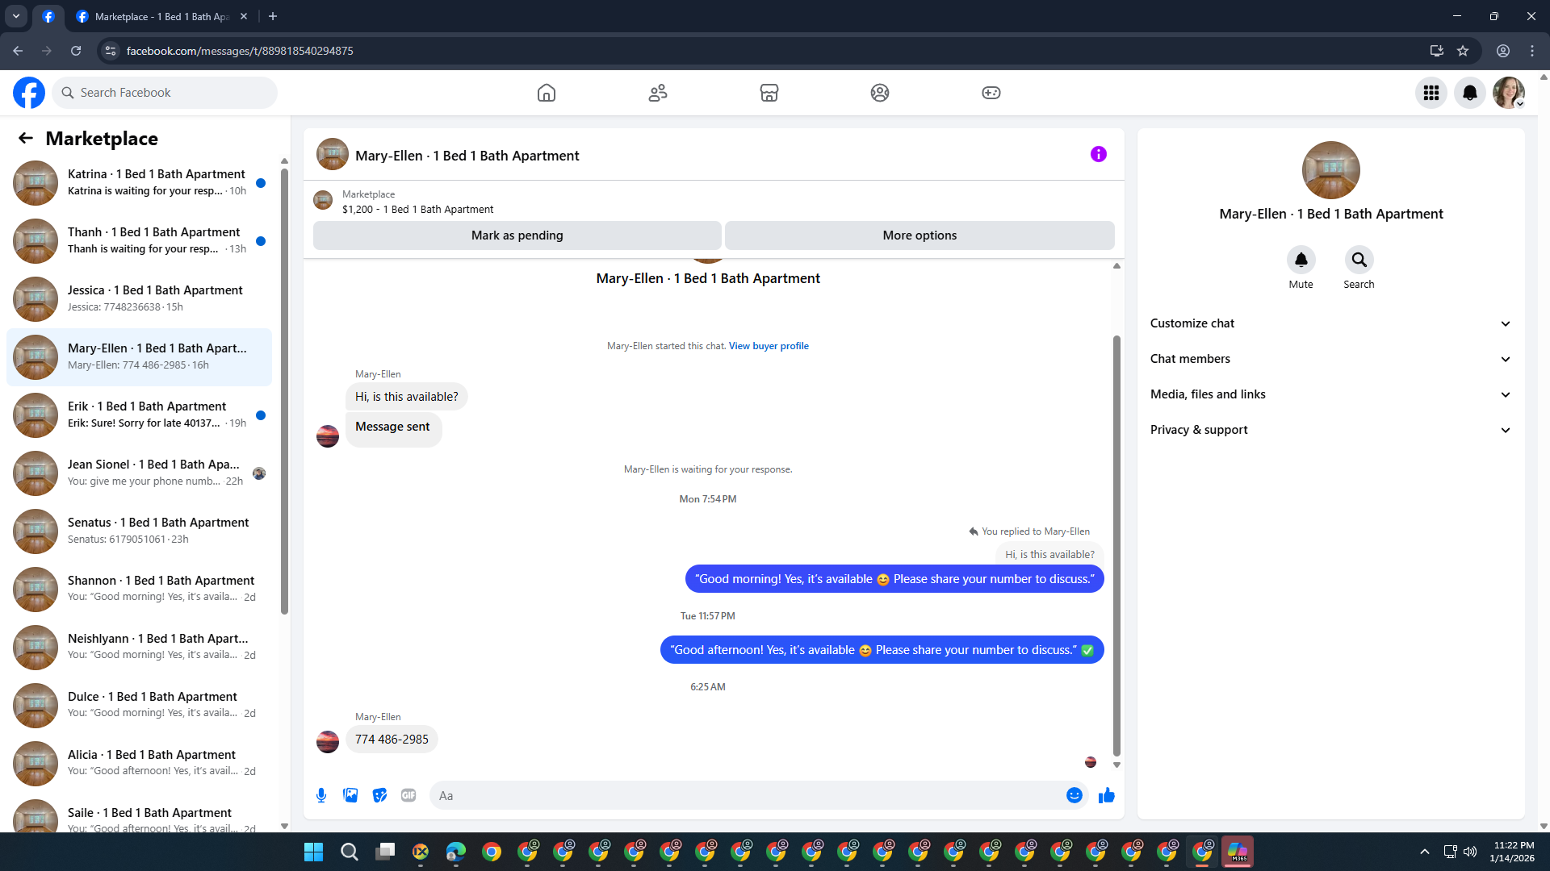Click Mark as pending button
Image resolution: width=1550 pixels, height=871 pixels.
pyautogui.click(x=517, y=235)
